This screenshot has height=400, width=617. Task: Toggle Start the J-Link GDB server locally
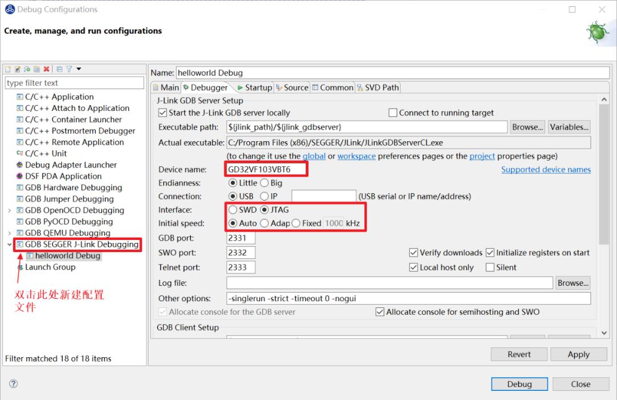[x=163, y=113]
